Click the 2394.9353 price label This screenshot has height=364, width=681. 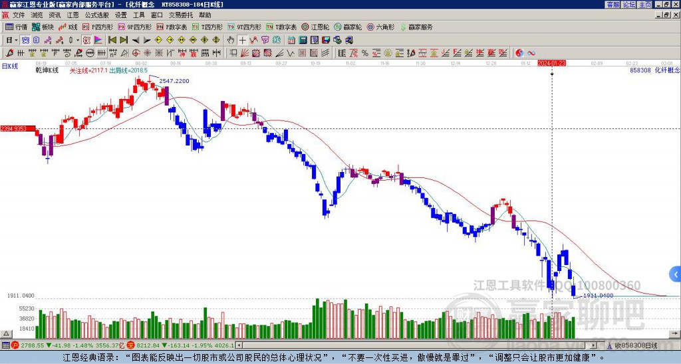tap(19, 128)
